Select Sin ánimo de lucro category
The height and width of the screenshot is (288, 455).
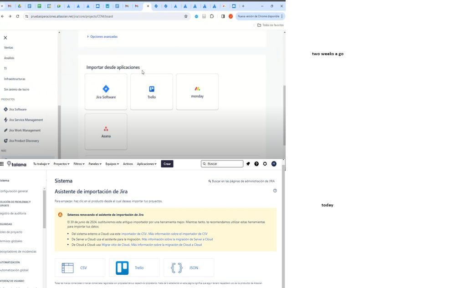[16, 89]
